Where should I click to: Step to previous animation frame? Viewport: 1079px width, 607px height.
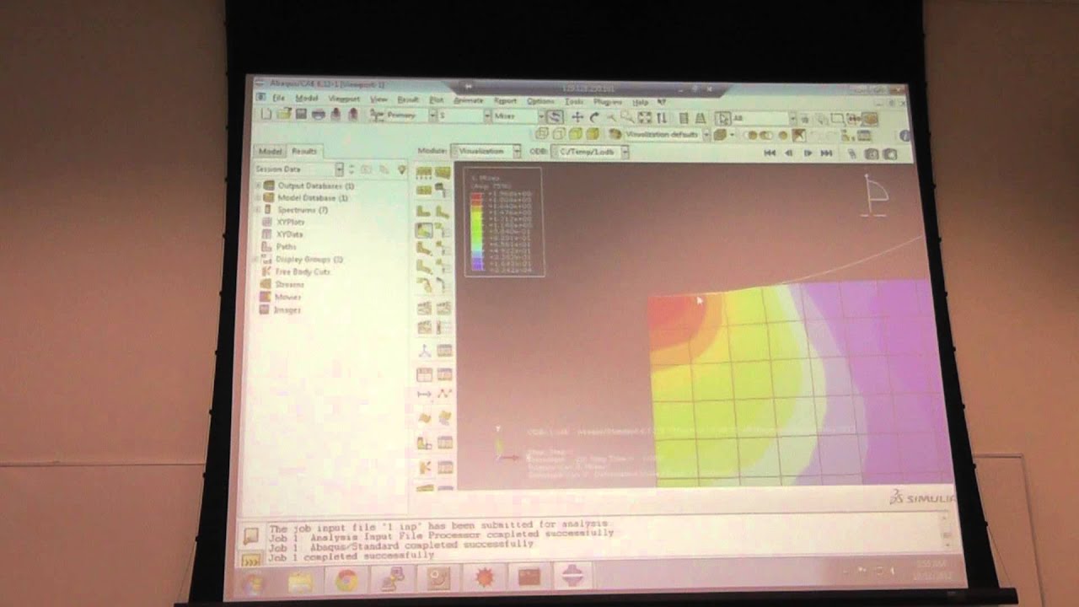(789, 153)
